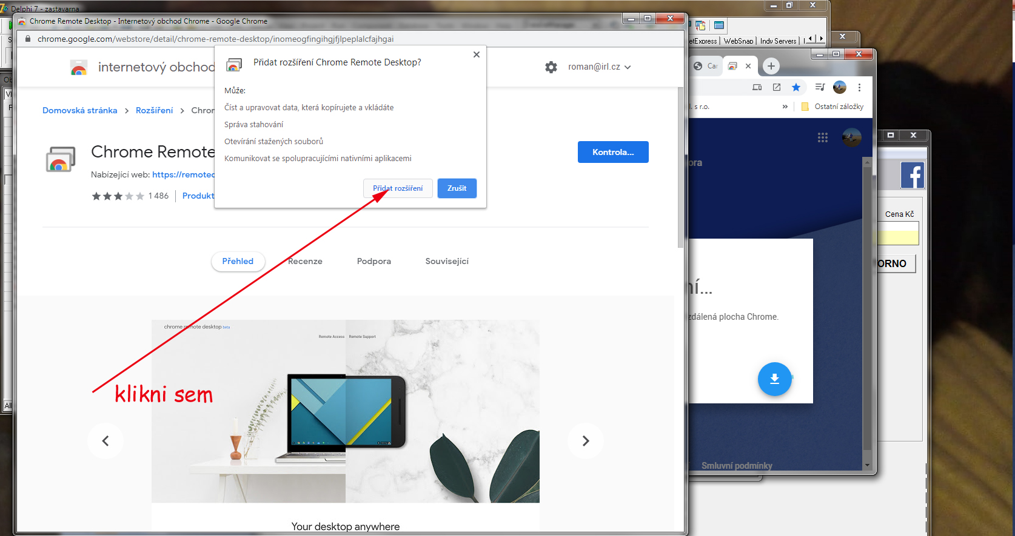Image resolution: width=1015 pixels, height=536 pixels.
Task: Select the 'Související' tab
Action: pyautogui.click(x=447, y=261)
